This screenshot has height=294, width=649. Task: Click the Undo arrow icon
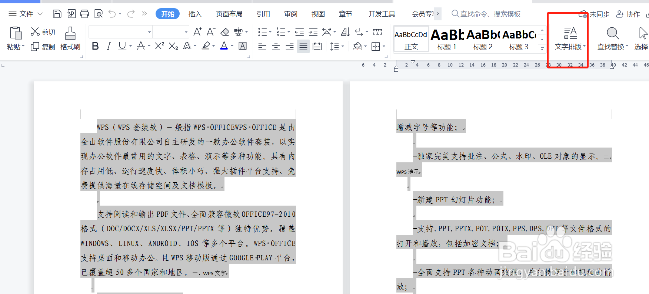pyautogui.click(x=112, y=14)
